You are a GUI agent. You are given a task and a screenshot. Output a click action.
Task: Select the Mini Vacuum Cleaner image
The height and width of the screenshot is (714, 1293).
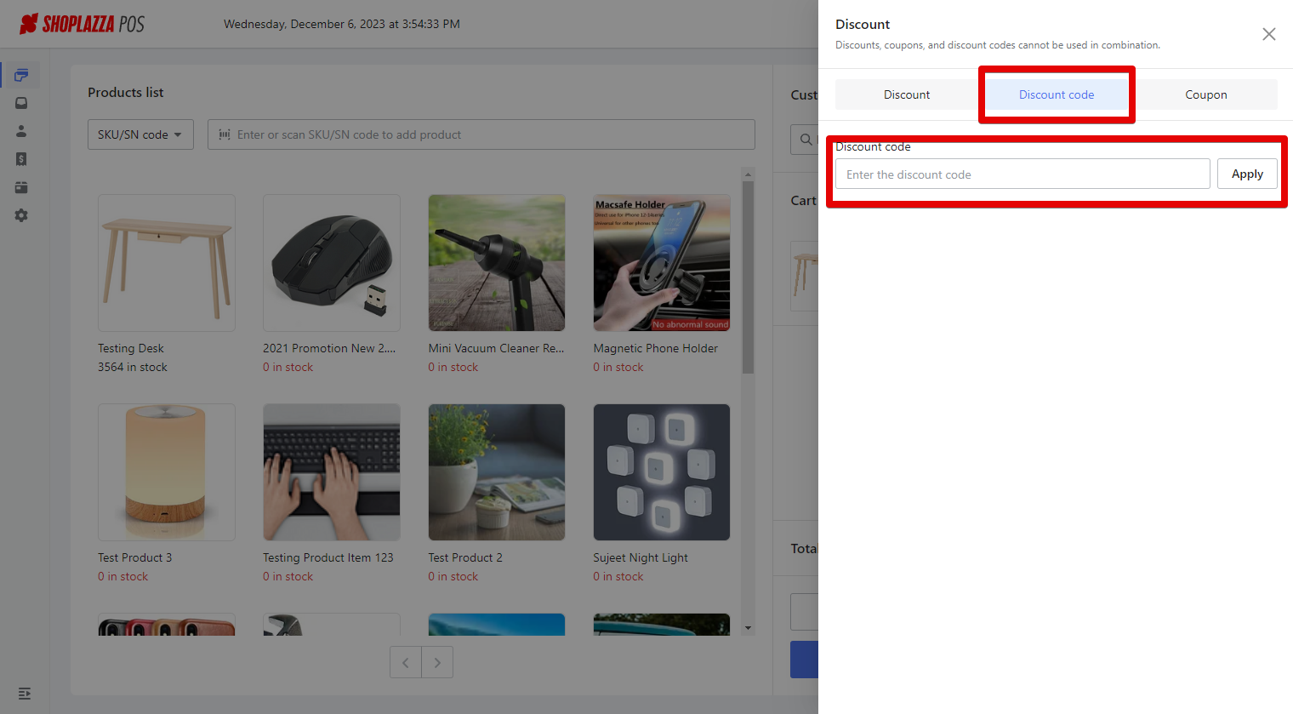497,263
